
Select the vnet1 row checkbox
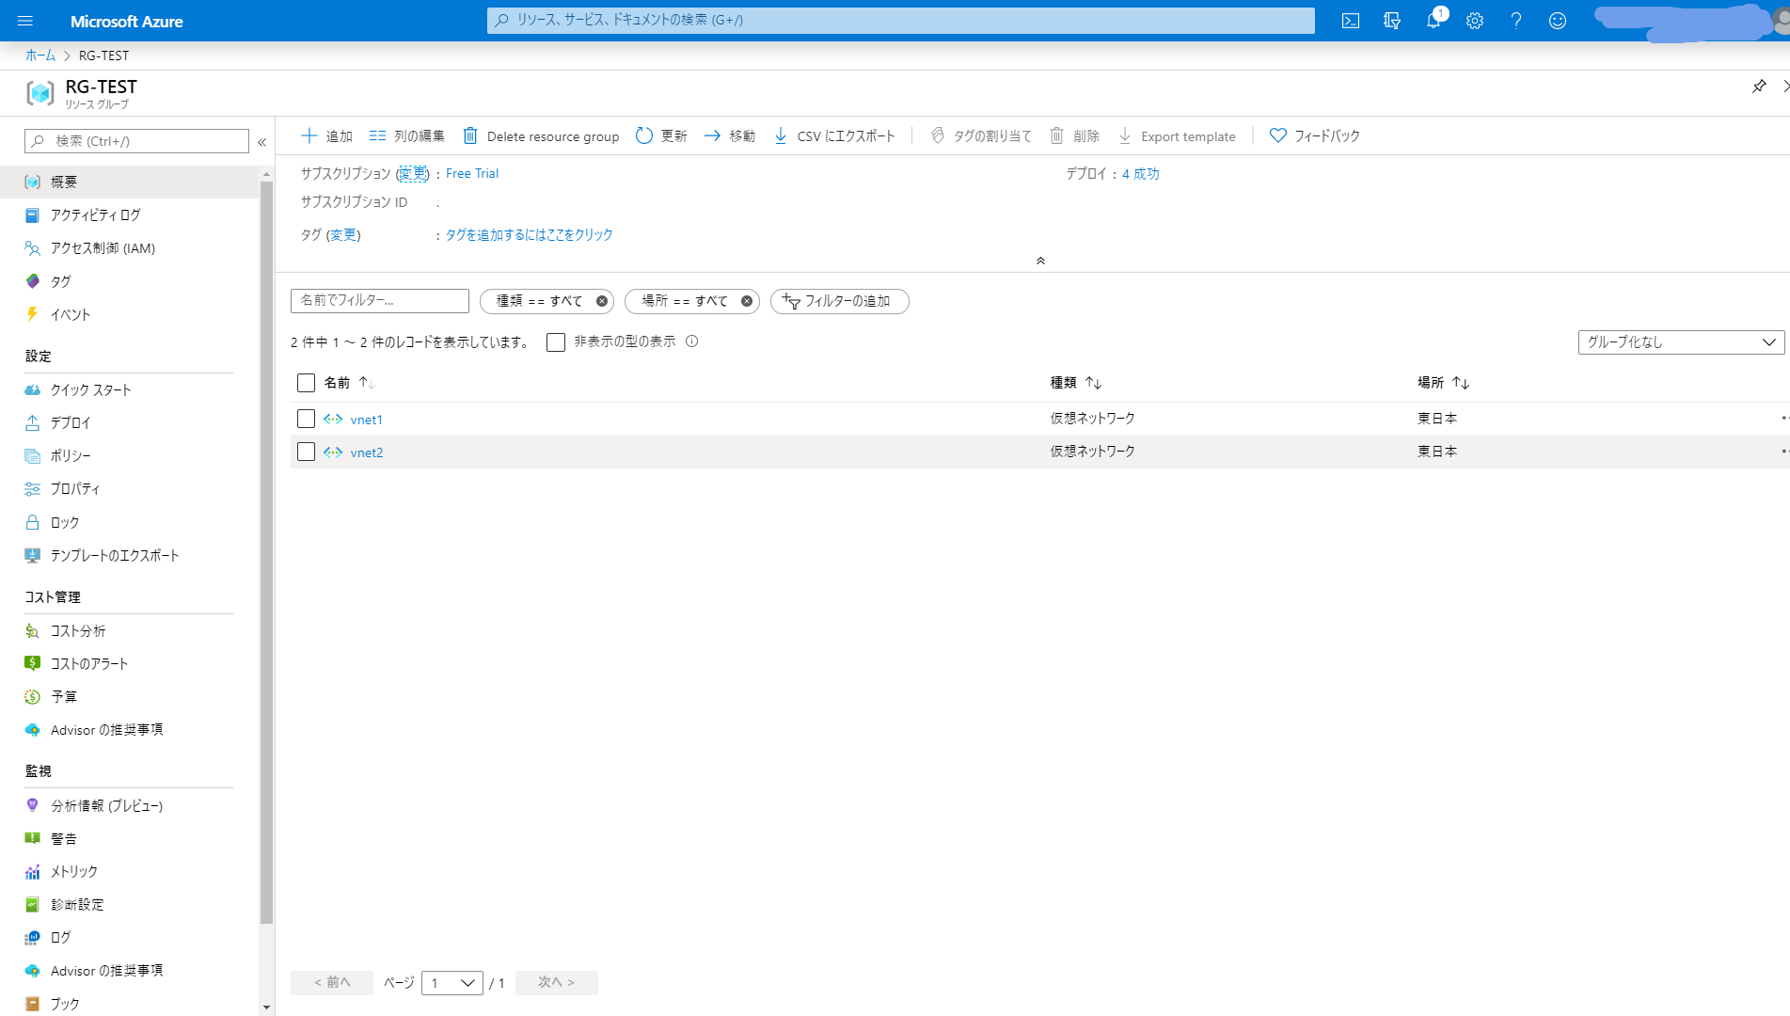[306, 419]
